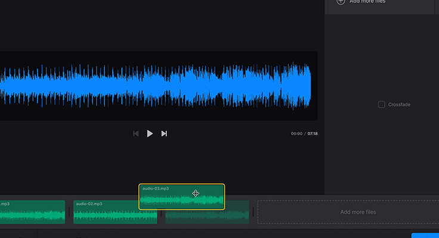
Task: Click the audio-02.mp3 clip in timeline
Action: pos(115,212)
